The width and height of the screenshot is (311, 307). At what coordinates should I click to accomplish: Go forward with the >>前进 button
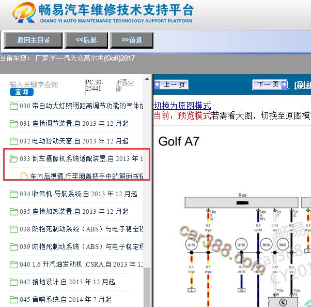click(x=132, y=40)
